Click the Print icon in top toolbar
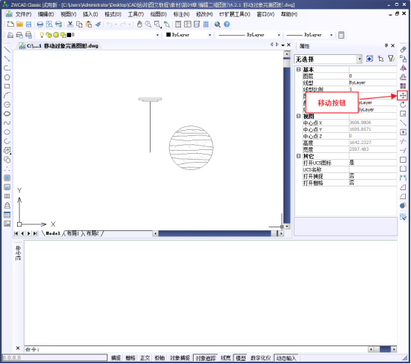Viewport: 411px width, 364px height. pos(40,25)
